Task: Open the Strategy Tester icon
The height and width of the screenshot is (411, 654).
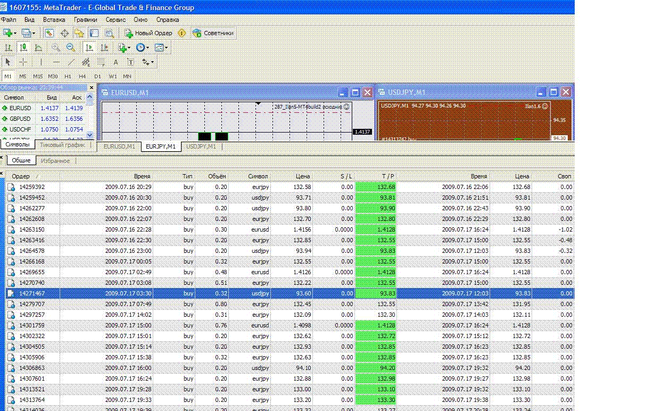Action: (x=109, y=33)
